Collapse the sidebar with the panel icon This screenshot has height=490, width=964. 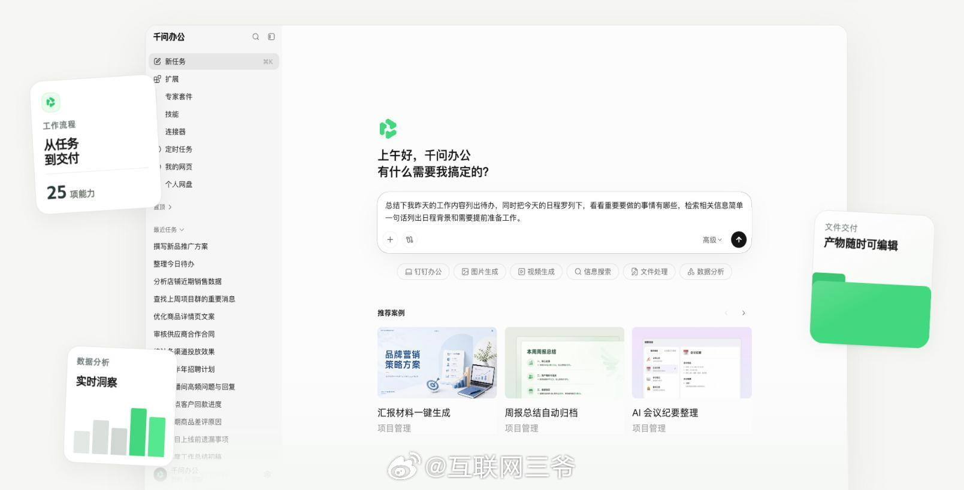271,37
